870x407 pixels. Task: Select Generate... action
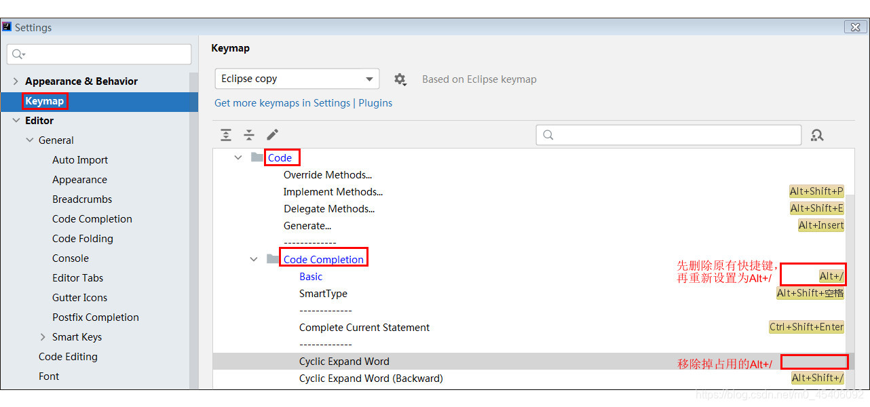[307, 226]
